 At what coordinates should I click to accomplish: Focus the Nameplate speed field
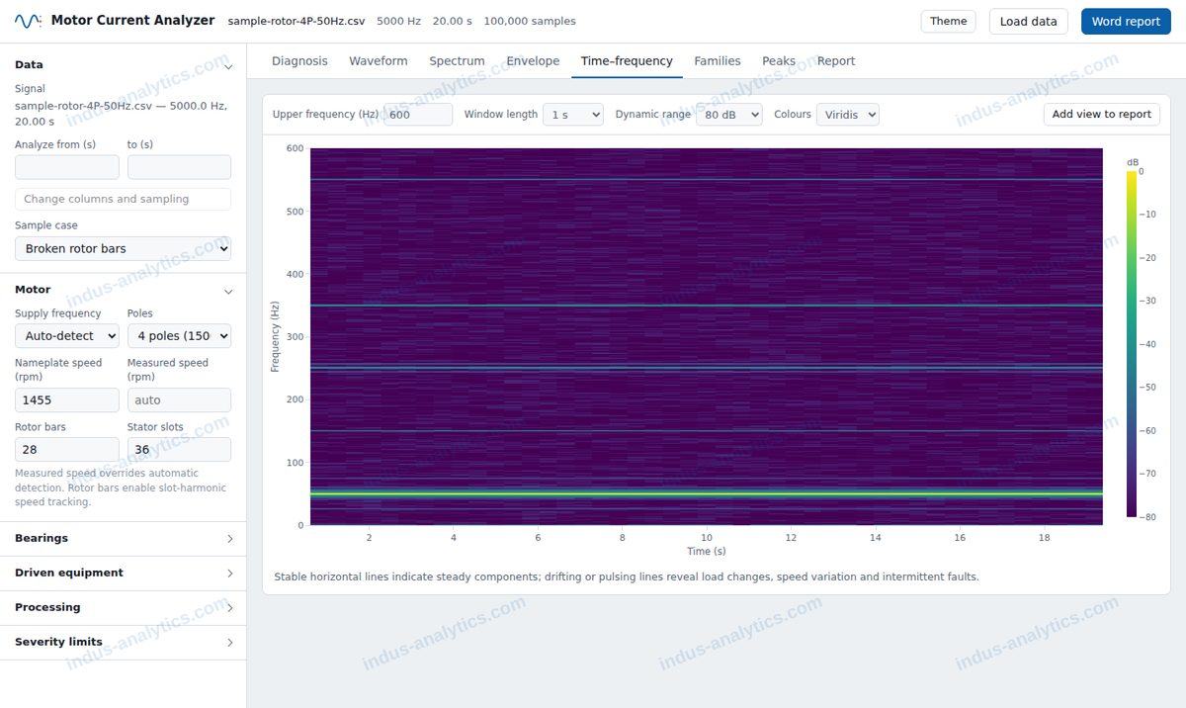pos(67,400)
